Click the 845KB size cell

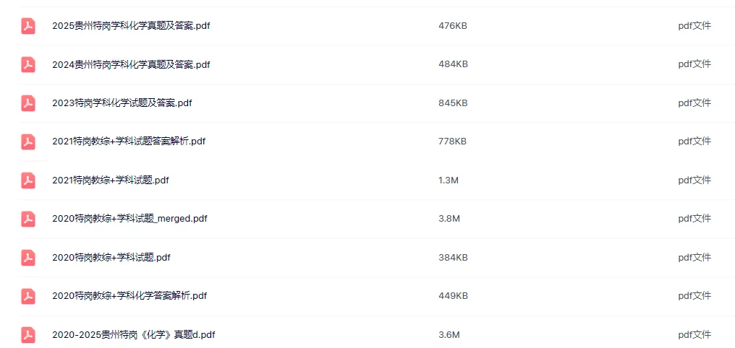pos(453,103)
